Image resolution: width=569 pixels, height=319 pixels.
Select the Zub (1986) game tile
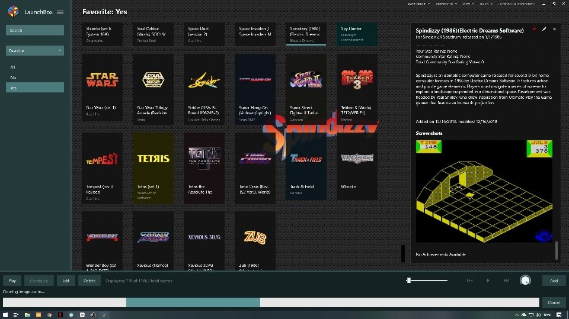coord(255,241)
